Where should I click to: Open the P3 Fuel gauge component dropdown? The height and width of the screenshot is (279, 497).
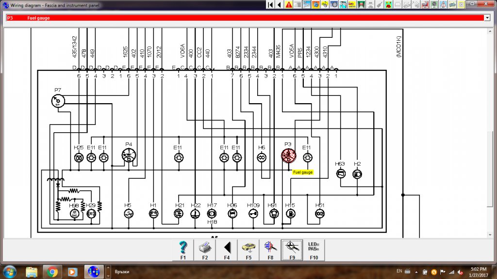[x=487, y=18]
